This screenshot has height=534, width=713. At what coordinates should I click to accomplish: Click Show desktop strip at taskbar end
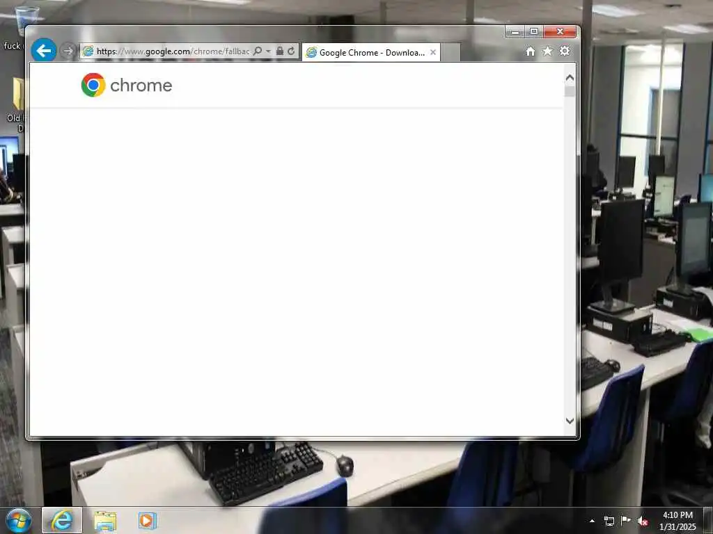coord(707,521)
